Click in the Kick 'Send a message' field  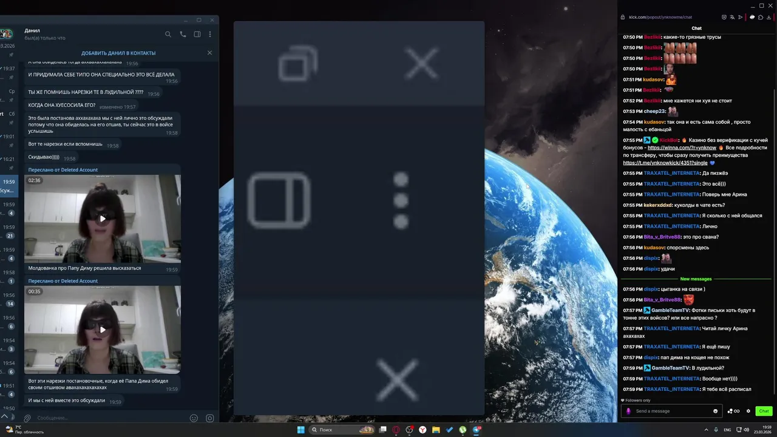click(x=673, y=411)
